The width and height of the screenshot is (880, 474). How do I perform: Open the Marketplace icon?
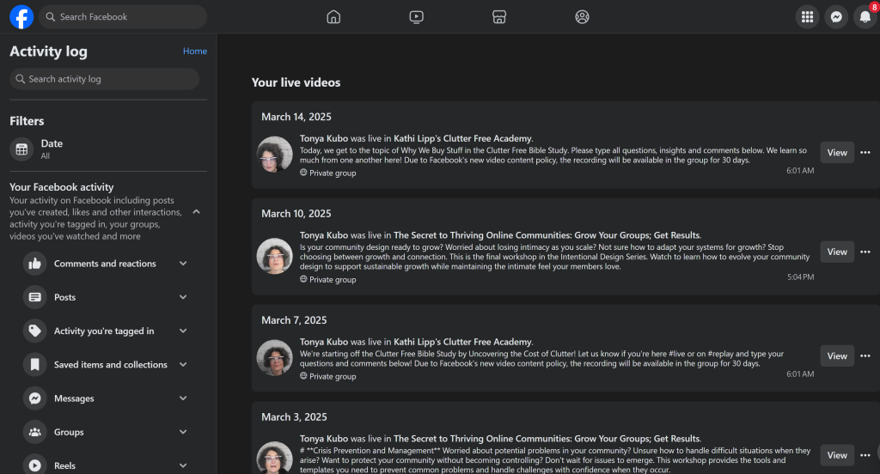click(499, 17)
